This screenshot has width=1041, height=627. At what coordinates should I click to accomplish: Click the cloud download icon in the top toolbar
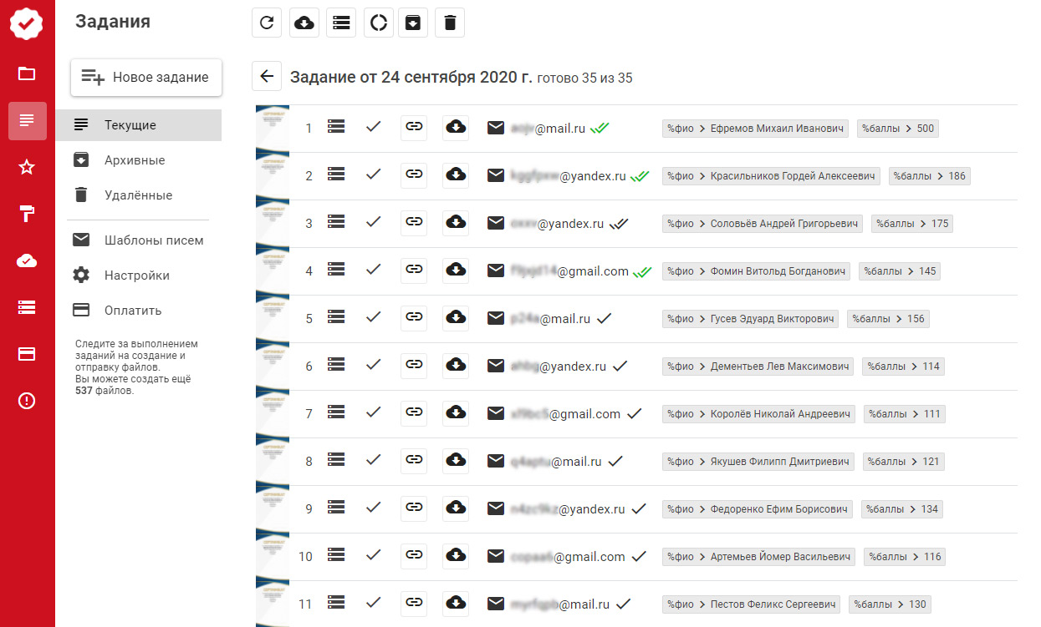point(304,23)
